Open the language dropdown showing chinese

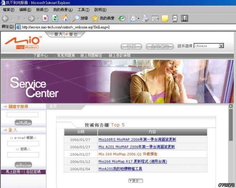pos(209,46)
